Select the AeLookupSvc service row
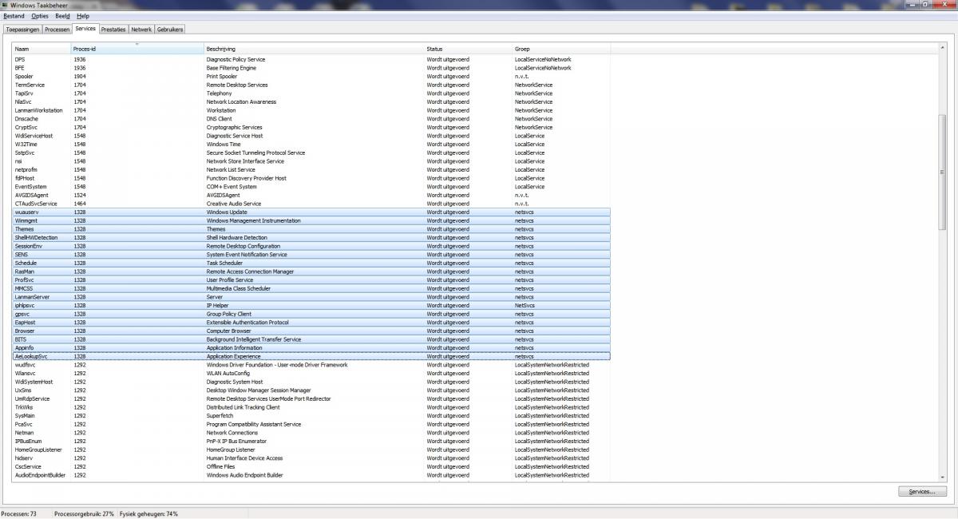958x519 pixels. [312, 356]
